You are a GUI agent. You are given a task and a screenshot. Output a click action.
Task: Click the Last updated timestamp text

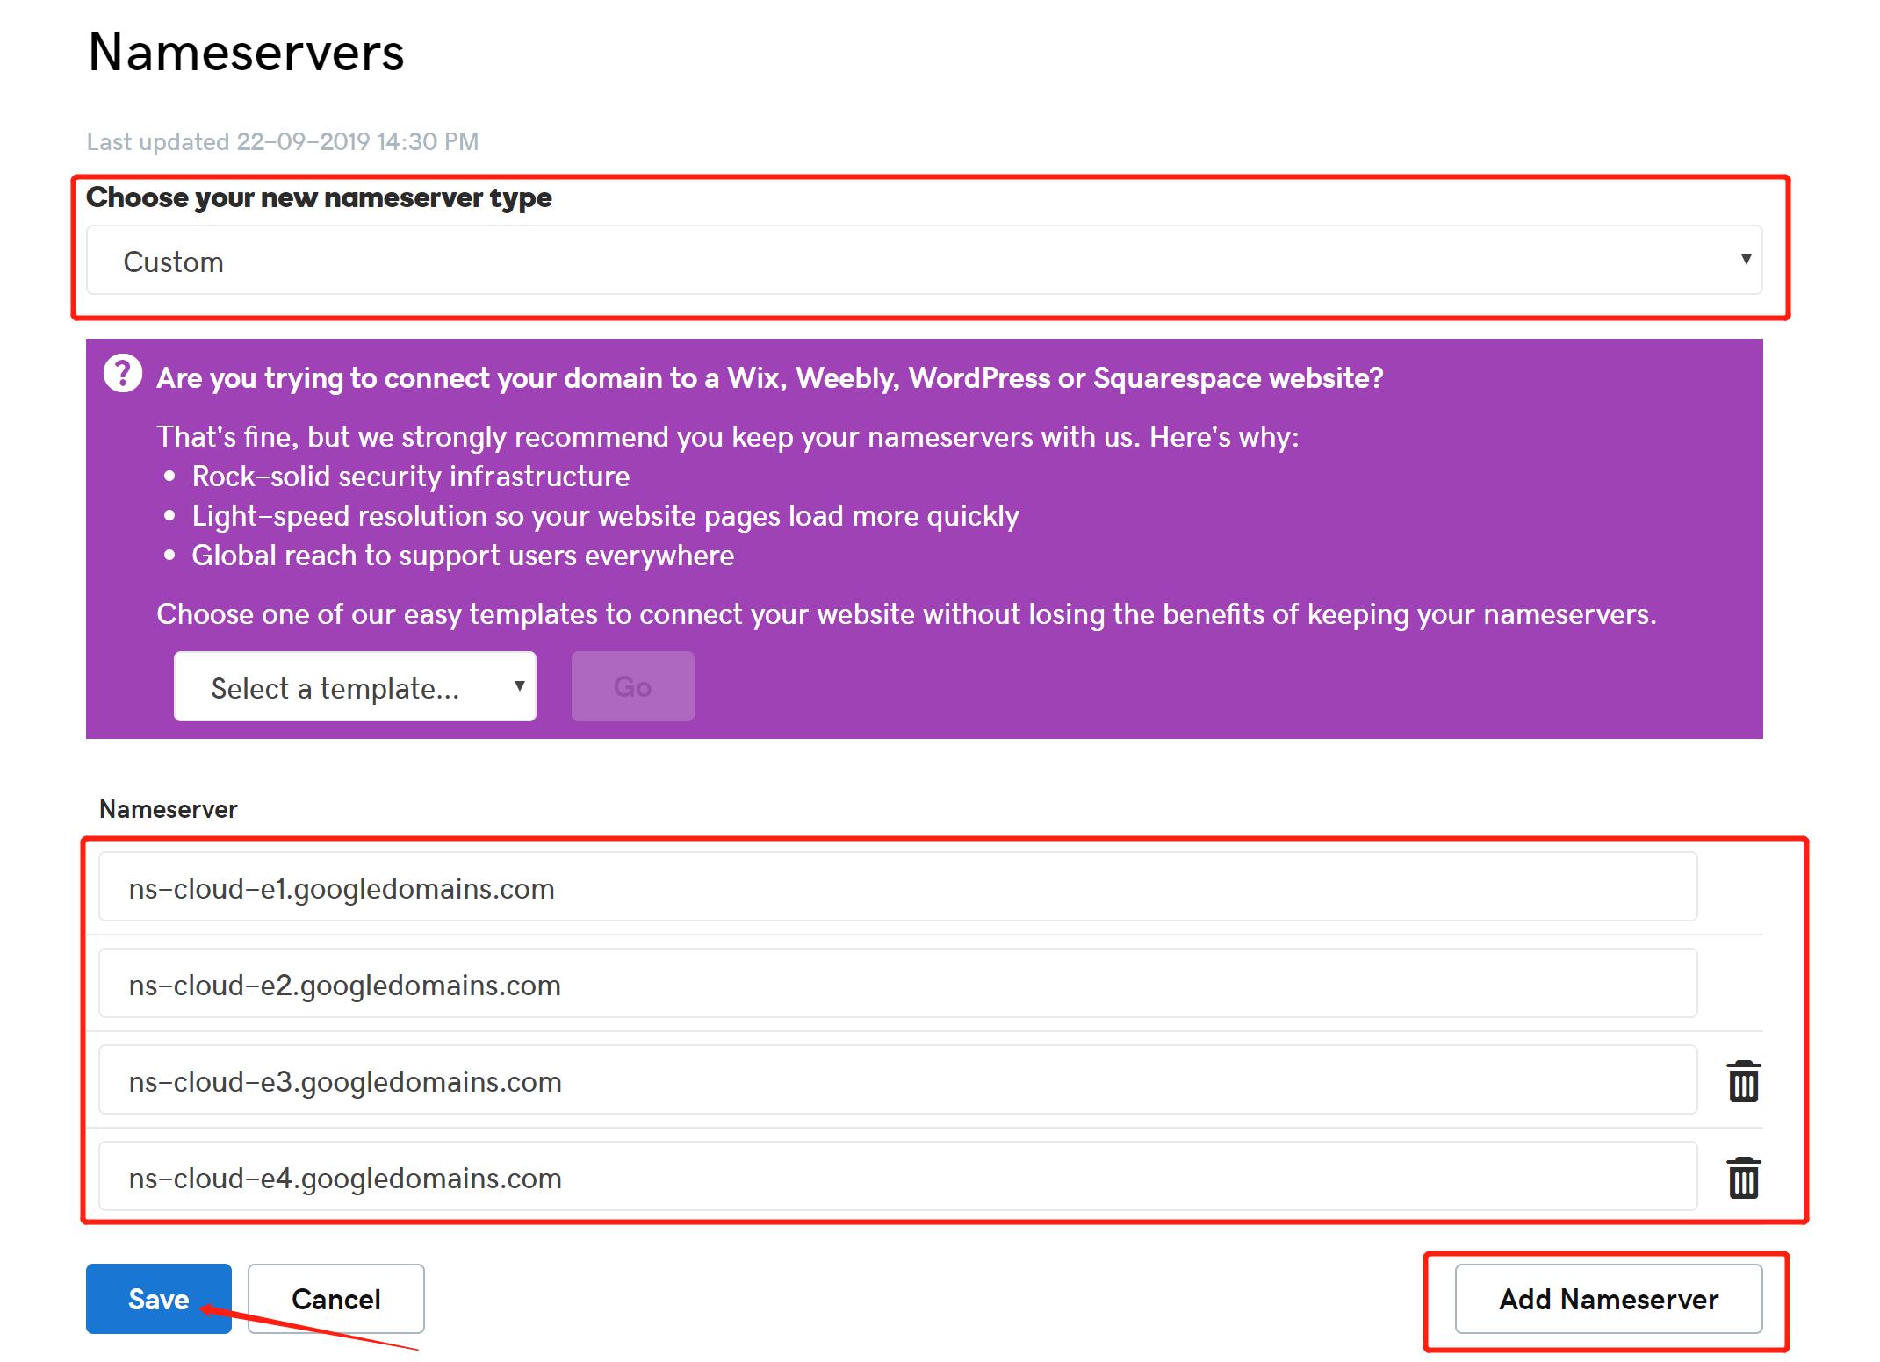(282, 142)
